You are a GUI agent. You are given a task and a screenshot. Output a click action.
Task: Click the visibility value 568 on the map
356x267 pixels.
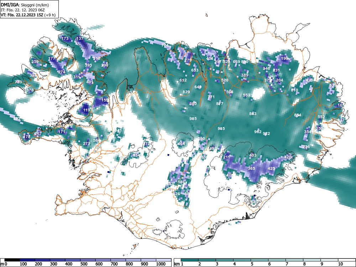[230, 92]
